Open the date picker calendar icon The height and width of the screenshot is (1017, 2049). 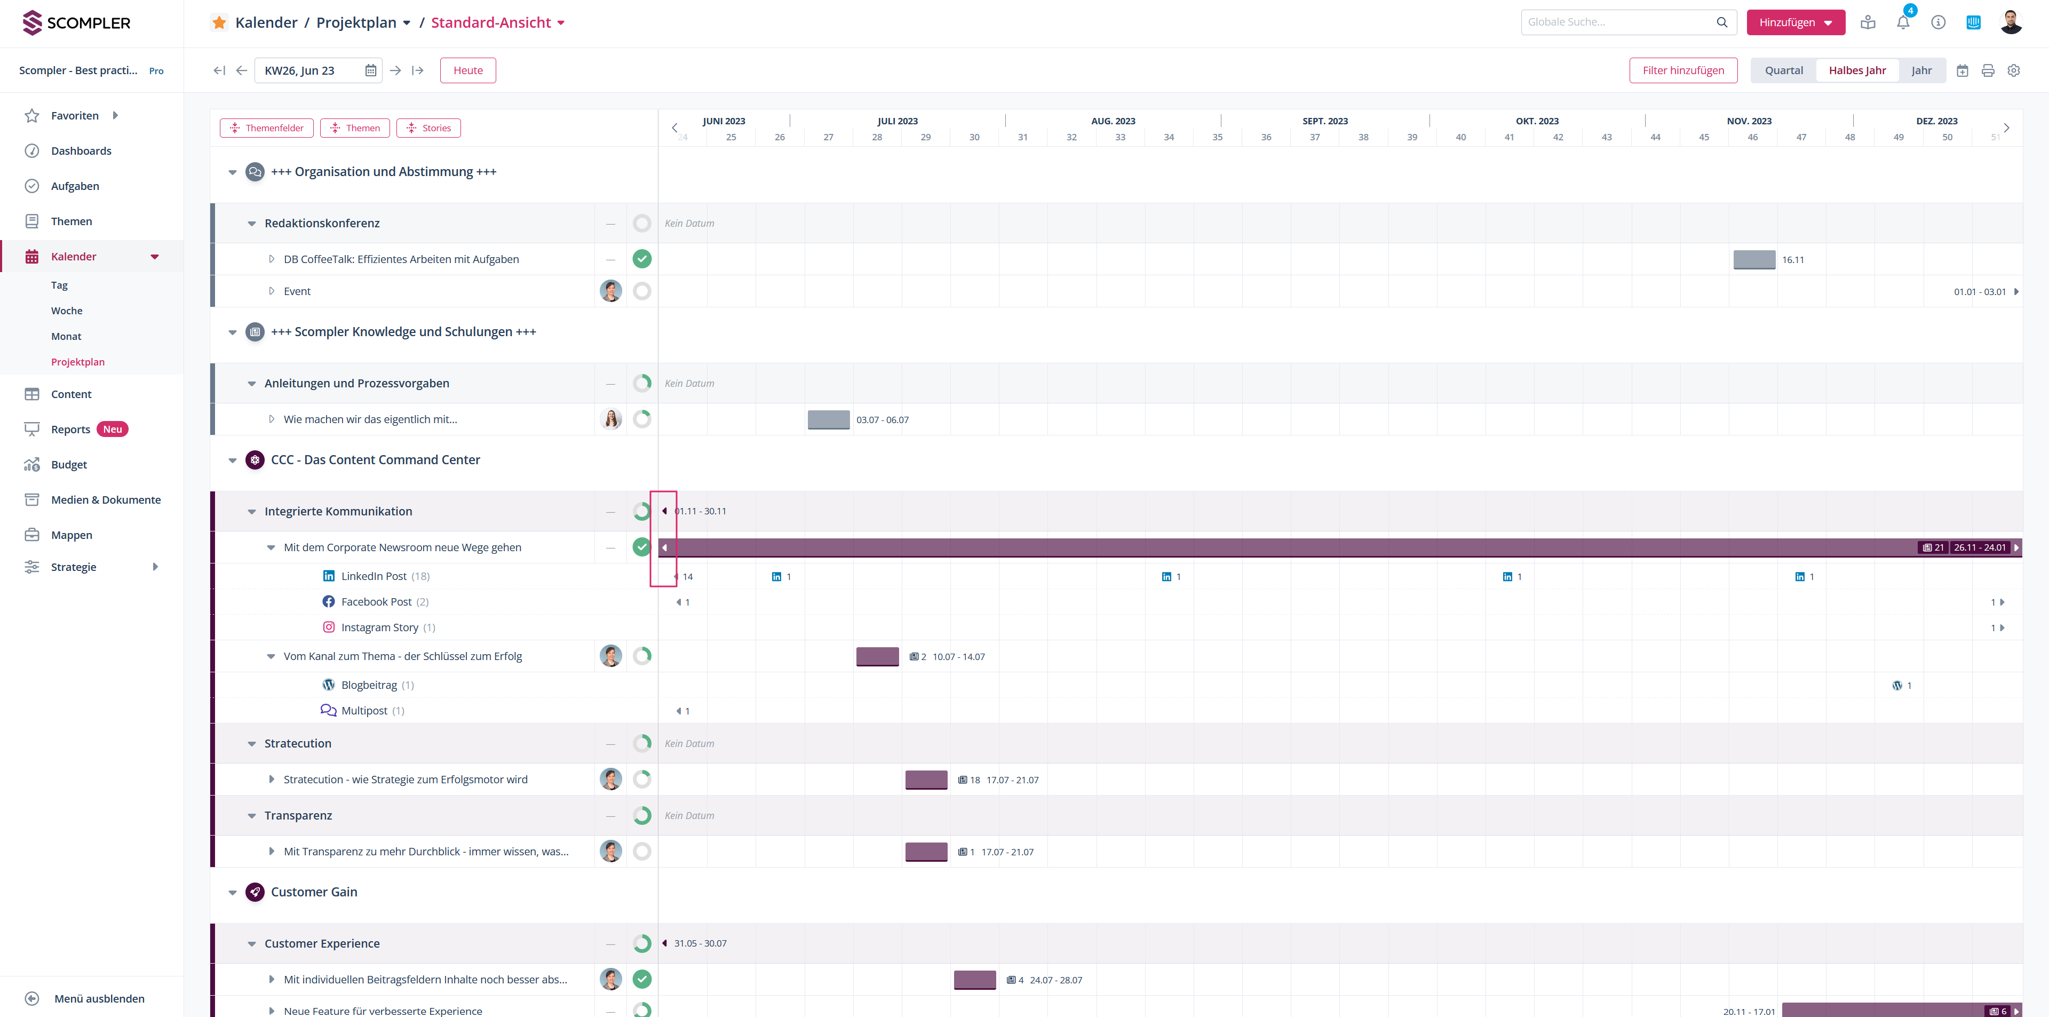pyautogui.click(x=371, y=71)
